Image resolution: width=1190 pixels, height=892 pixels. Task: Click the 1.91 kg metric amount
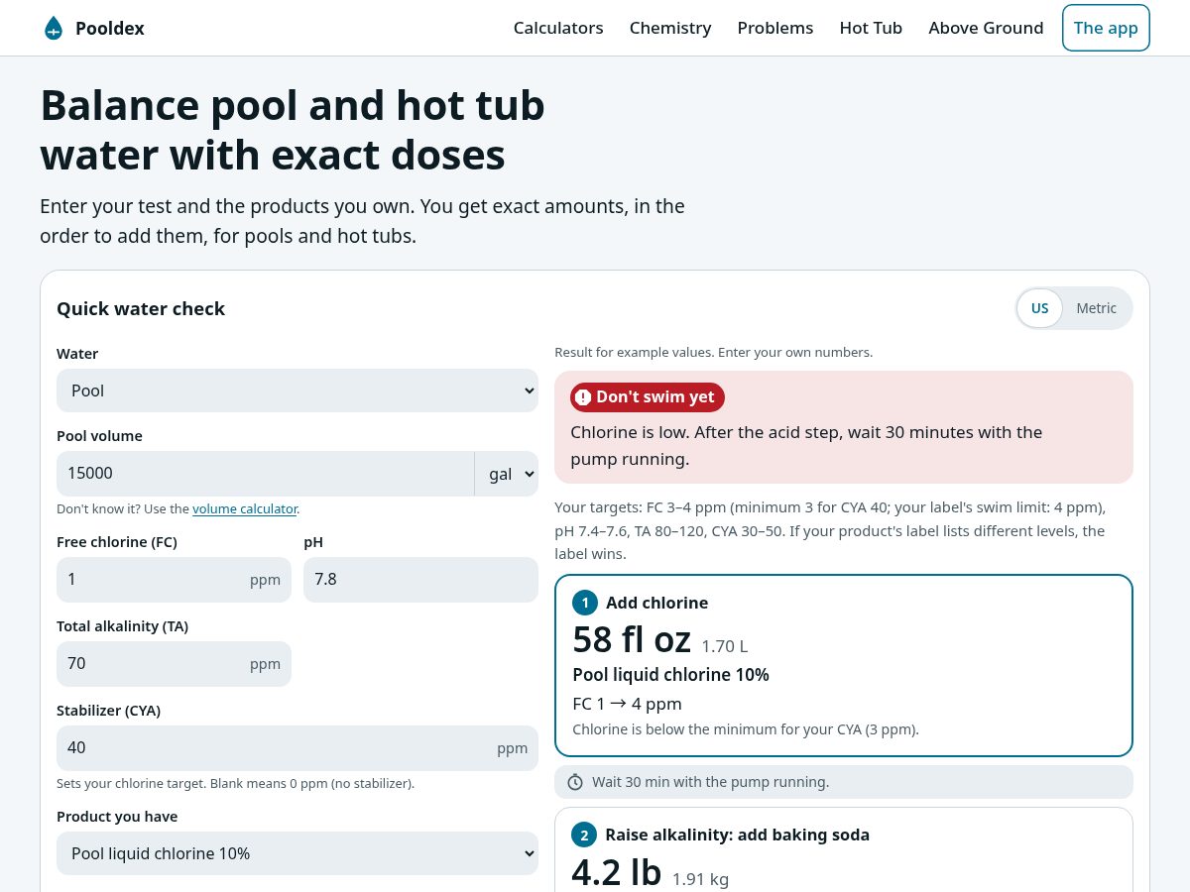(700, 879)
